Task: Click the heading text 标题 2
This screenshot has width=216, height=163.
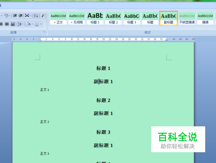Action: coord(103,100)
